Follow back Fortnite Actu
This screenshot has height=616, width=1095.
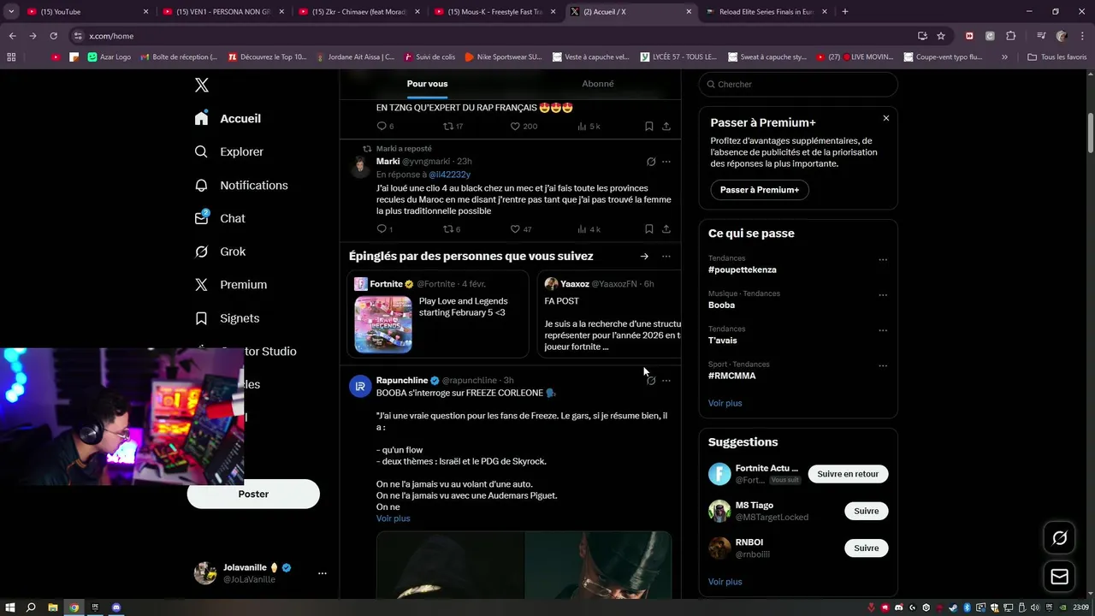click(848, 474)
